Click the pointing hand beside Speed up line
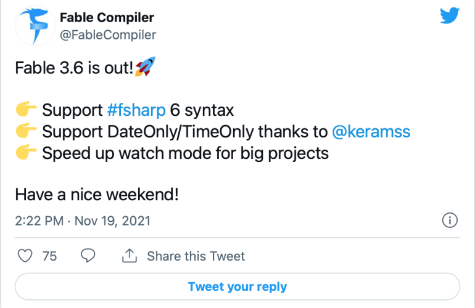Image resolution: width=475 pixels, height=308 pixels. click(26, 153)
